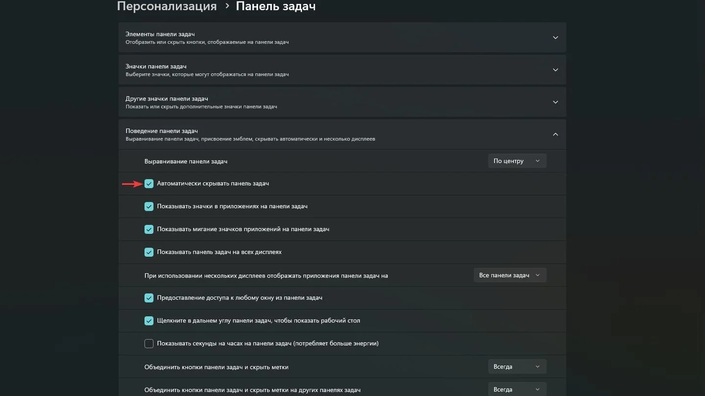The width and height of the screenshot is (705, 396).
Task: Open the По центру alignment dropdown
Action: coord(517,161)
